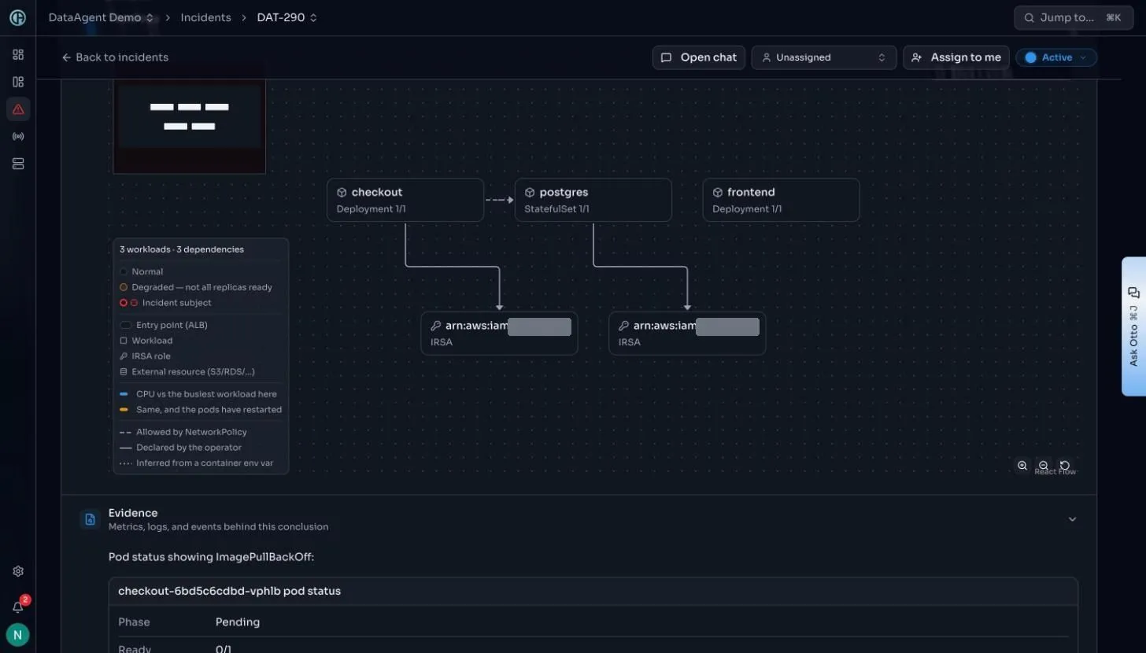Select the frontend Deployment node
1146x653 pixels.
(x=782, y=200)
